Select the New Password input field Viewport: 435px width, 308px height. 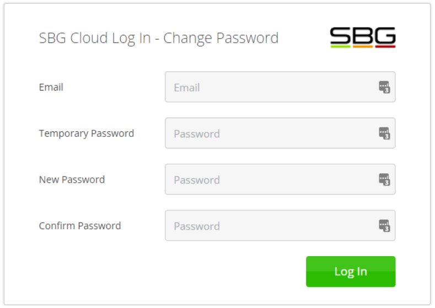(x=270, y=180)
